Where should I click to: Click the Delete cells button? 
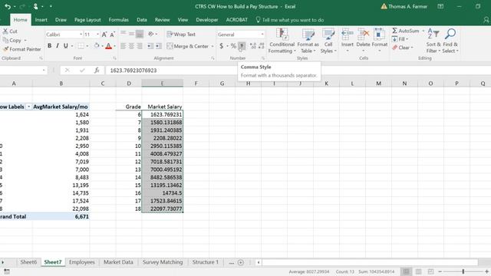pos(363,41)
